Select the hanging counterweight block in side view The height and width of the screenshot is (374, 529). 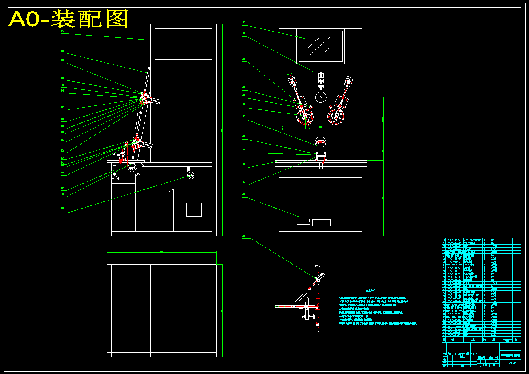(x=194, y=209)
